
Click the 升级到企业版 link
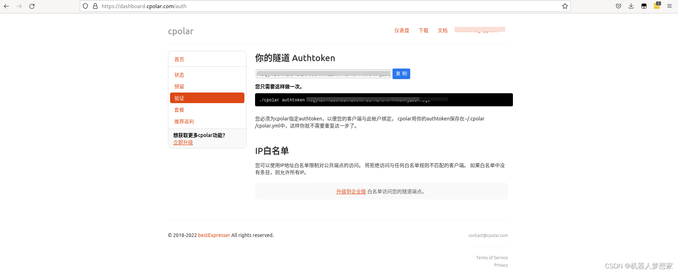pos(351,191)
